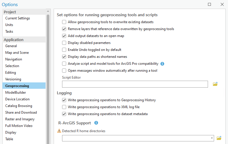This screenshot has height=144, width=228.
Task: Click the R home directories browse folder icon
Action: pyautogui.click(x=219, y=138)
